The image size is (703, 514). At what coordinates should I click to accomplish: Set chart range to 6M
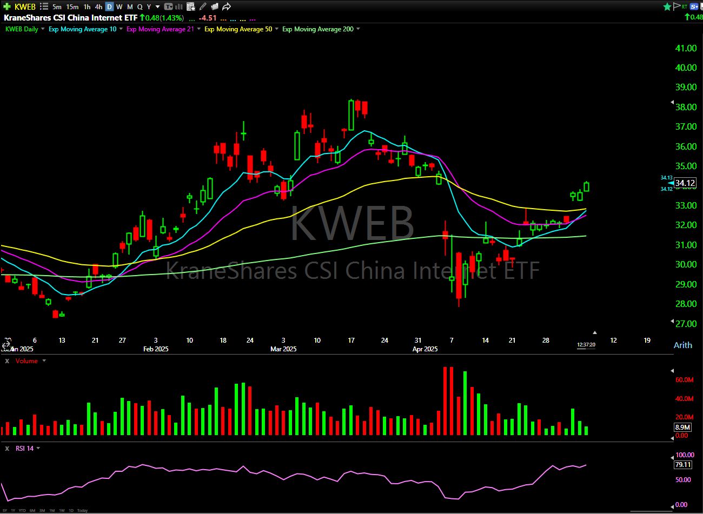coord(32,510)
